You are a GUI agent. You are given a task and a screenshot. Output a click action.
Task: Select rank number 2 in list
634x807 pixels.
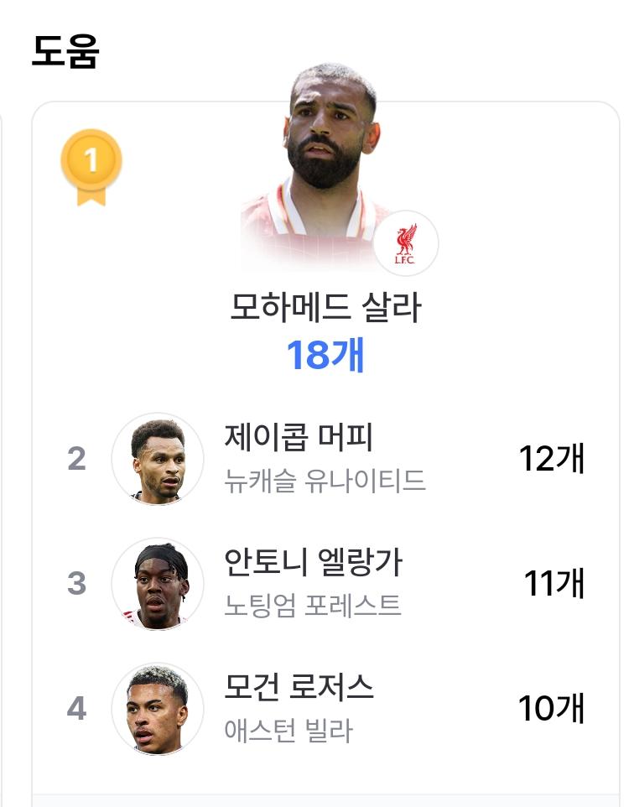(x=76, y=459)
